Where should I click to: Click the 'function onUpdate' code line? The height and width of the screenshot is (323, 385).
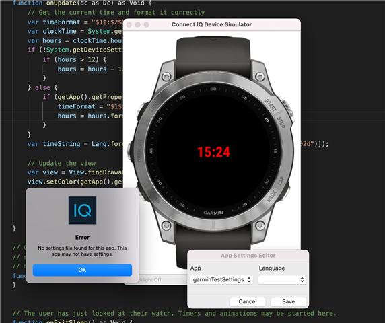point(82,3)
